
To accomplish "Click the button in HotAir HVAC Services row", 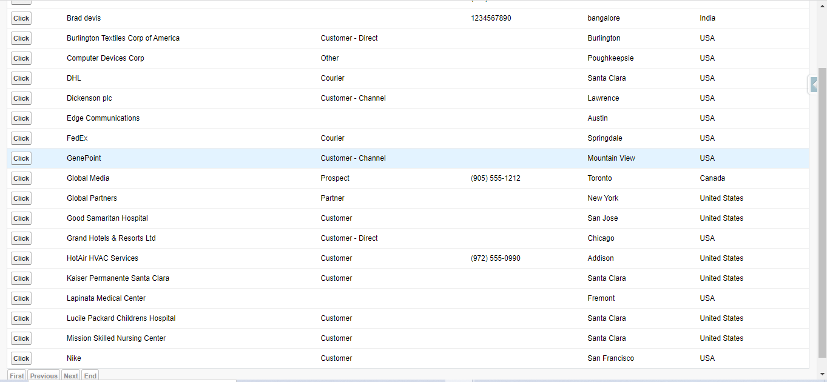I will tap(21, 258).
